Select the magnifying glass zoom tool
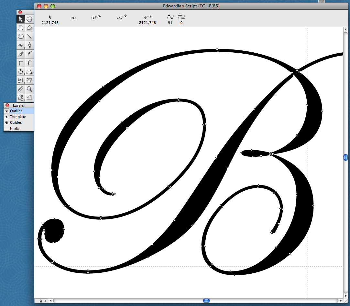Screen dimensions: 350x306 coord(29,89)
